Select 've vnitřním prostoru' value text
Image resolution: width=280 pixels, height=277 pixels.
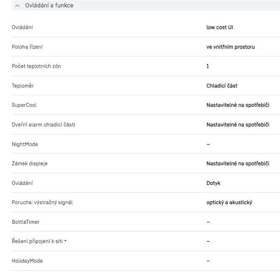(230, 47)
